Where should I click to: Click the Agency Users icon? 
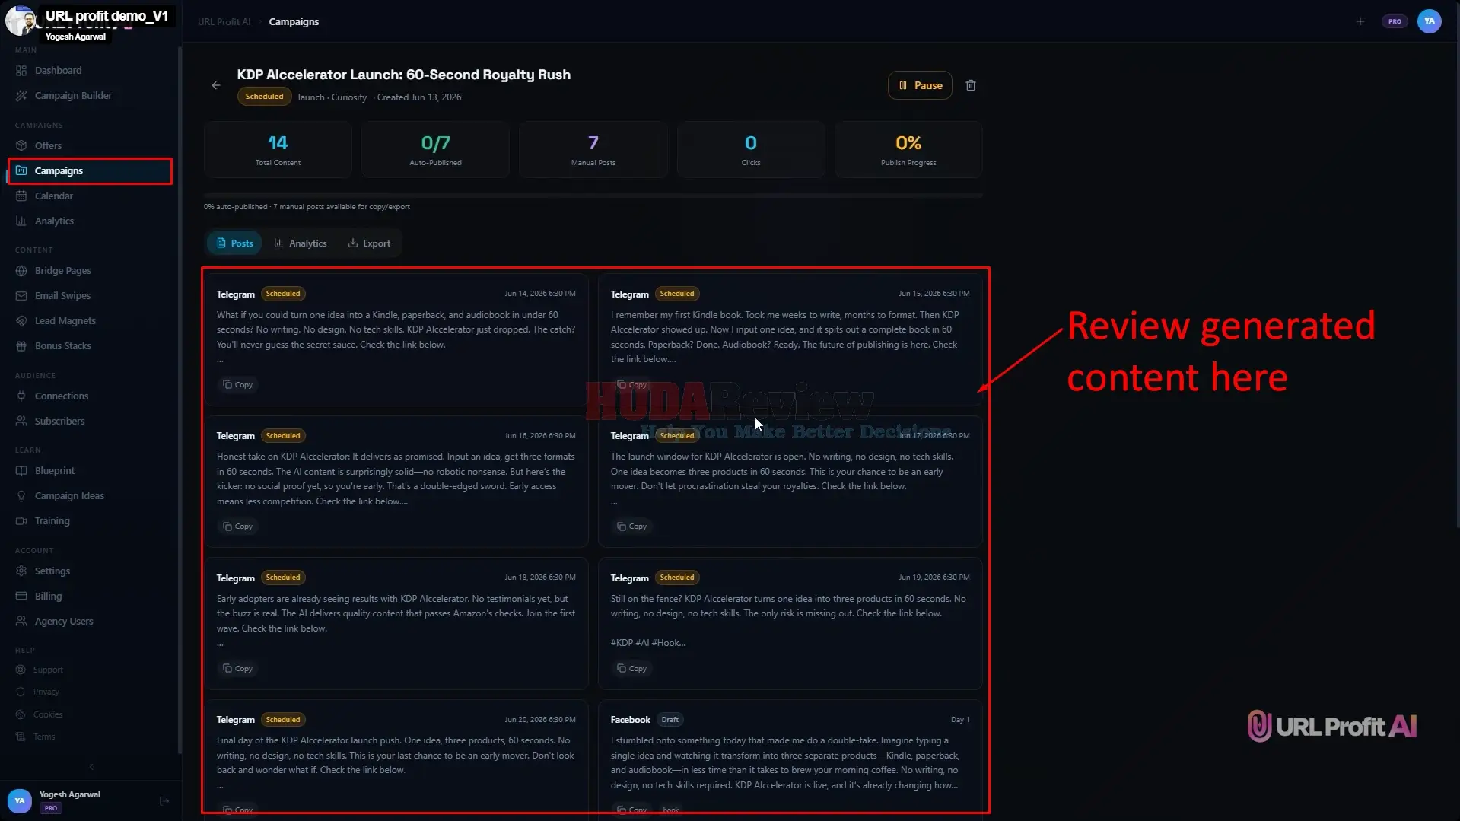[21, 621]
